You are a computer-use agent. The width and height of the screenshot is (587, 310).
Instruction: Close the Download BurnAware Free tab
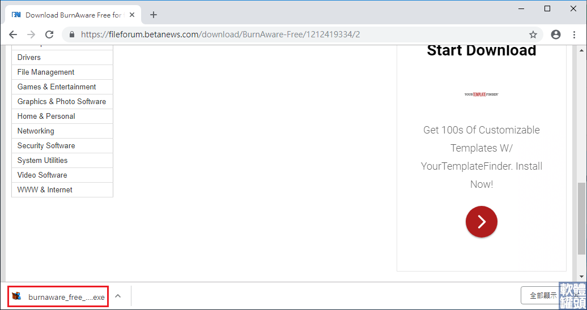[x=132, y=15]
